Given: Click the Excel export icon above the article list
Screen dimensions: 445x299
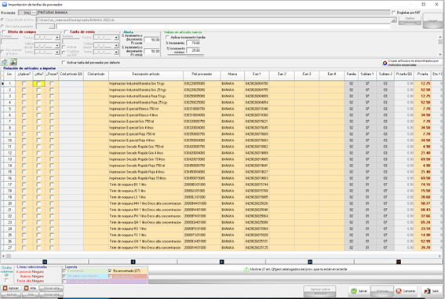Looking at the screenshot, I should [13, 62].
